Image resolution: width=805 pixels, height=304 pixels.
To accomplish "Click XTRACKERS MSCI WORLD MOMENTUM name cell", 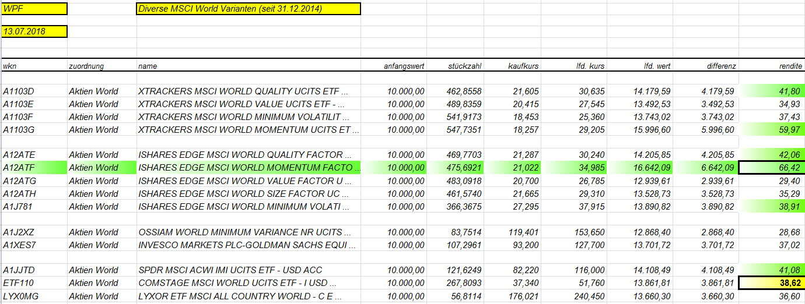I will coord(249,130).
